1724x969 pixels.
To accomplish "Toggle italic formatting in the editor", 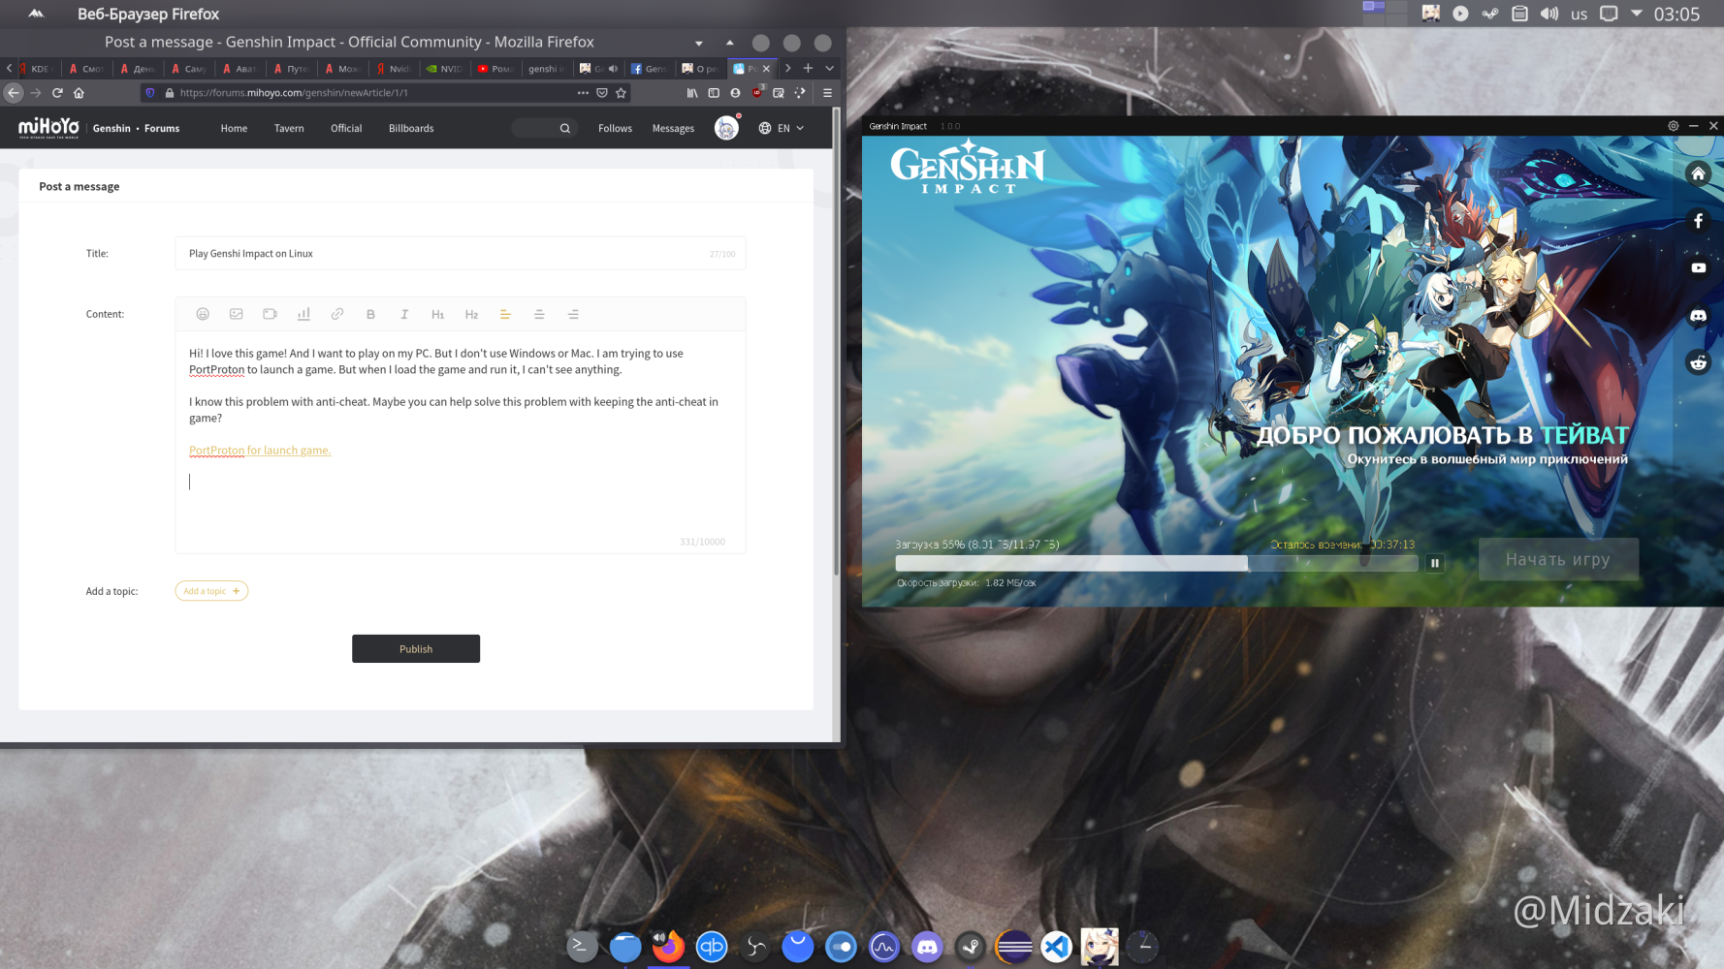I will click(404, 314).
